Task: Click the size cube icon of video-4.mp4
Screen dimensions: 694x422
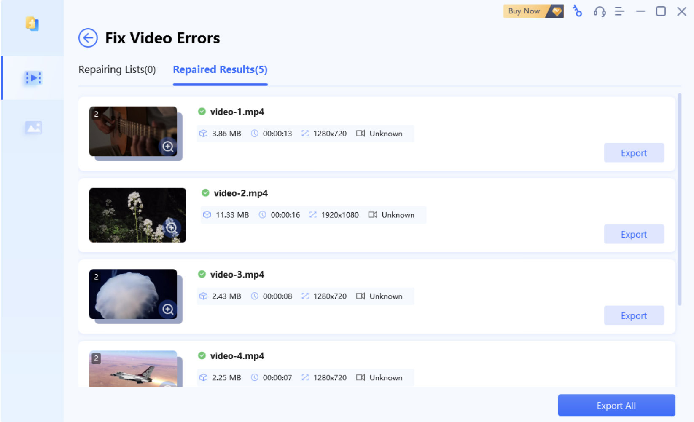Action: pos(203,377)
